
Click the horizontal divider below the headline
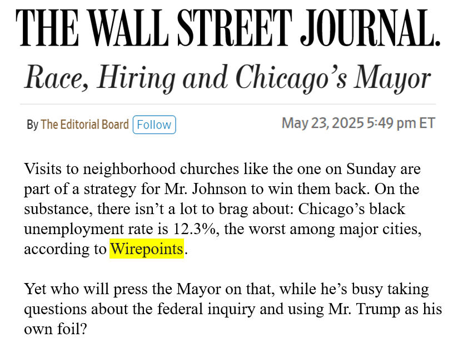(x=228, y=104)
